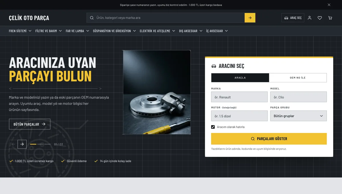Click the hero slider next arrow

tap(22, 144)
